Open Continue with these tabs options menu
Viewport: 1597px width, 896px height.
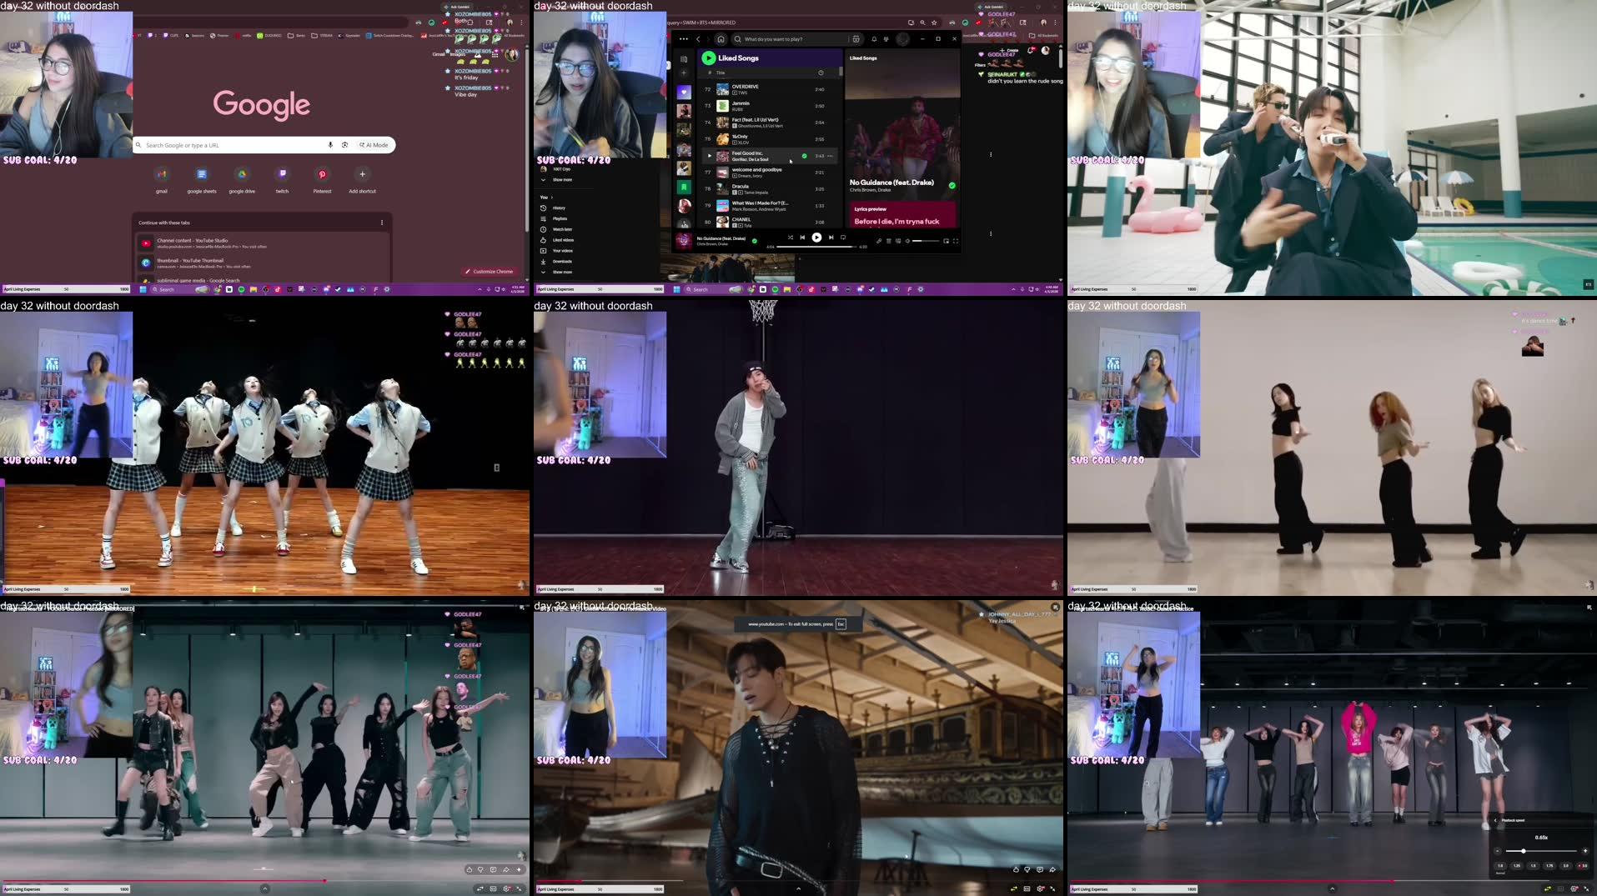pyautogui.click(x=382, y=223)
